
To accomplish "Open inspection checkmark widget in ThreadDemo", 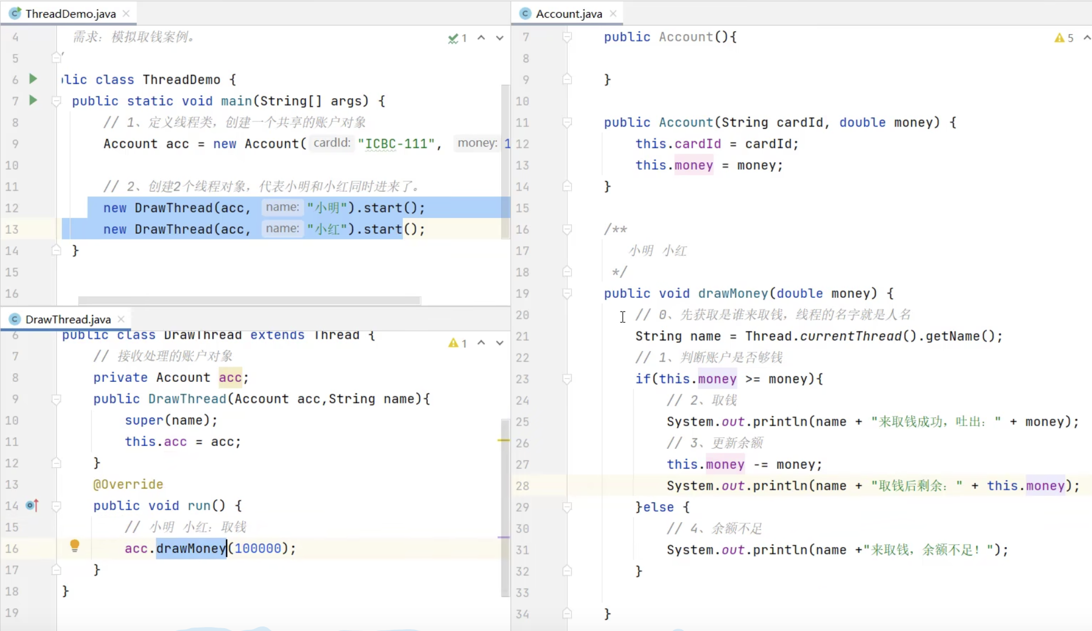I will 457,38.
